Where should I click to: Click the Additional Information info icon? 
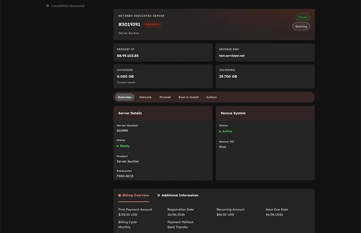[159, 195]
